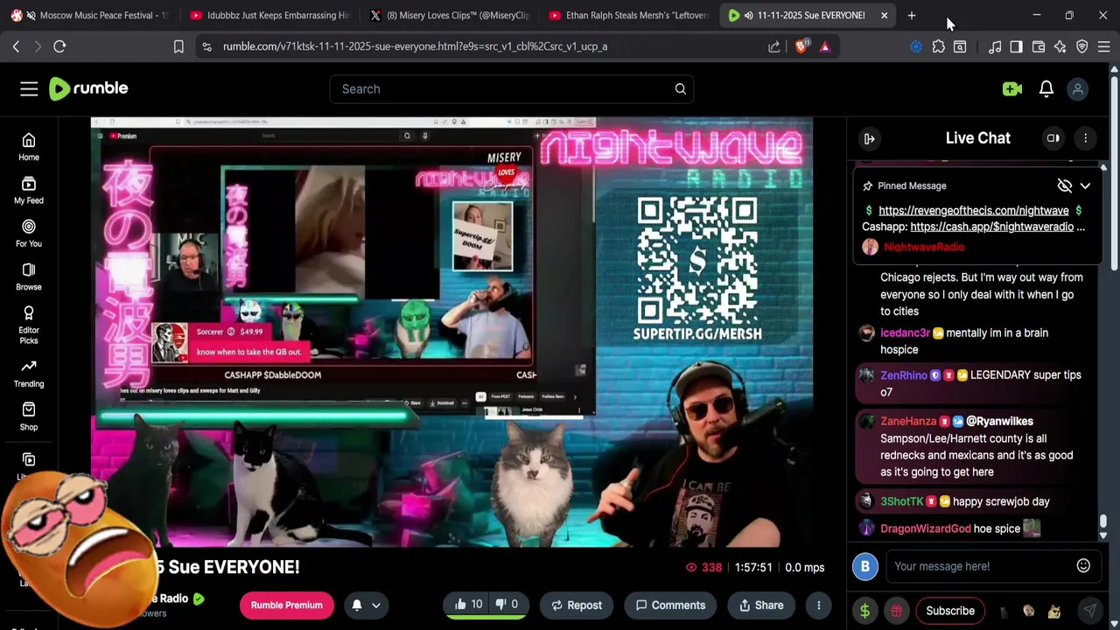1120x630 pixels.
Task: Send a rant with dollar icon
Action: [865, 611]
